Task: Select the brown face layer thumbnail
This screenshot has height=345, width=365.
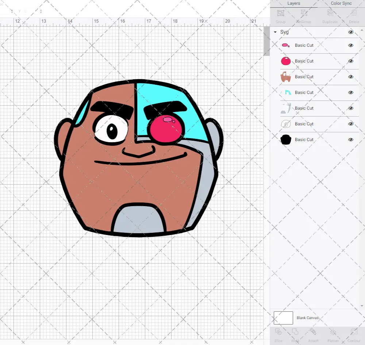Action: tap(286, 77)
